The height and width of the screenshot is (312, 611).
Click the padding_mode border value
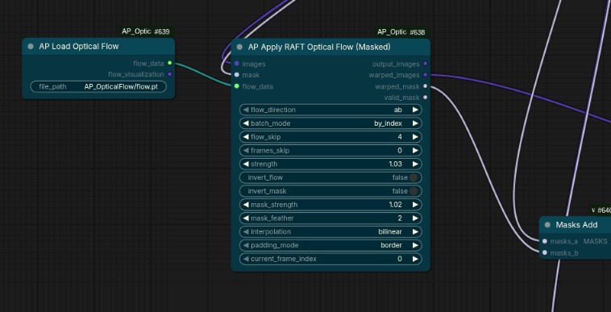[x=391, y=245]
